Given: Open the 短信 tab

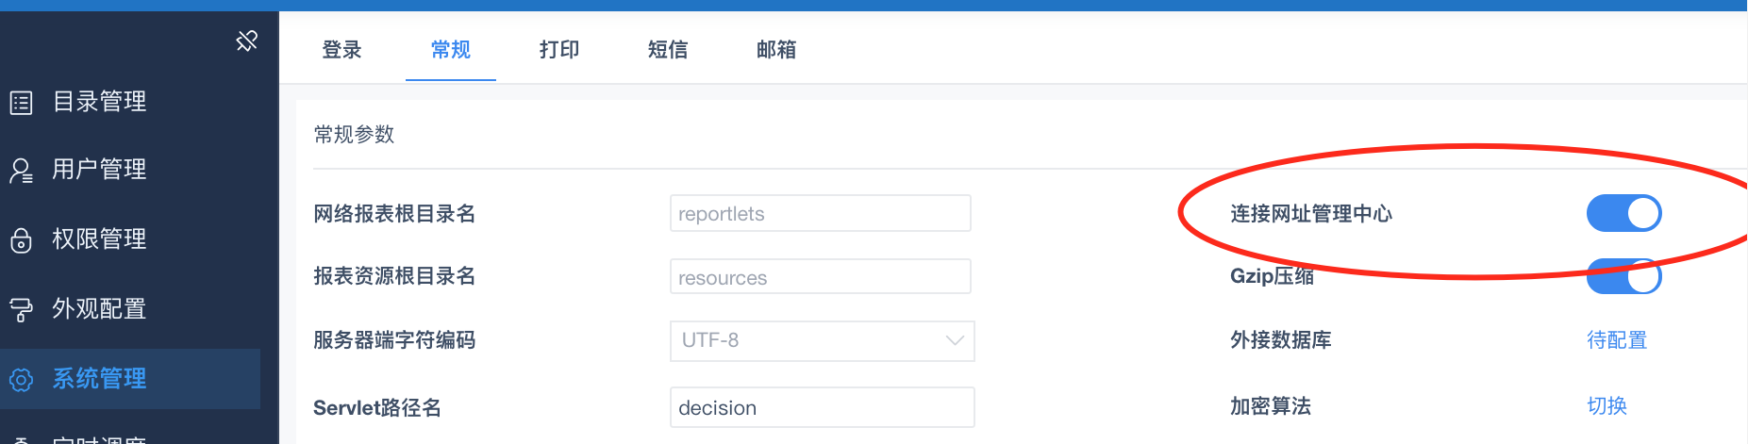Looking at the screenshot, I should 668,50.
